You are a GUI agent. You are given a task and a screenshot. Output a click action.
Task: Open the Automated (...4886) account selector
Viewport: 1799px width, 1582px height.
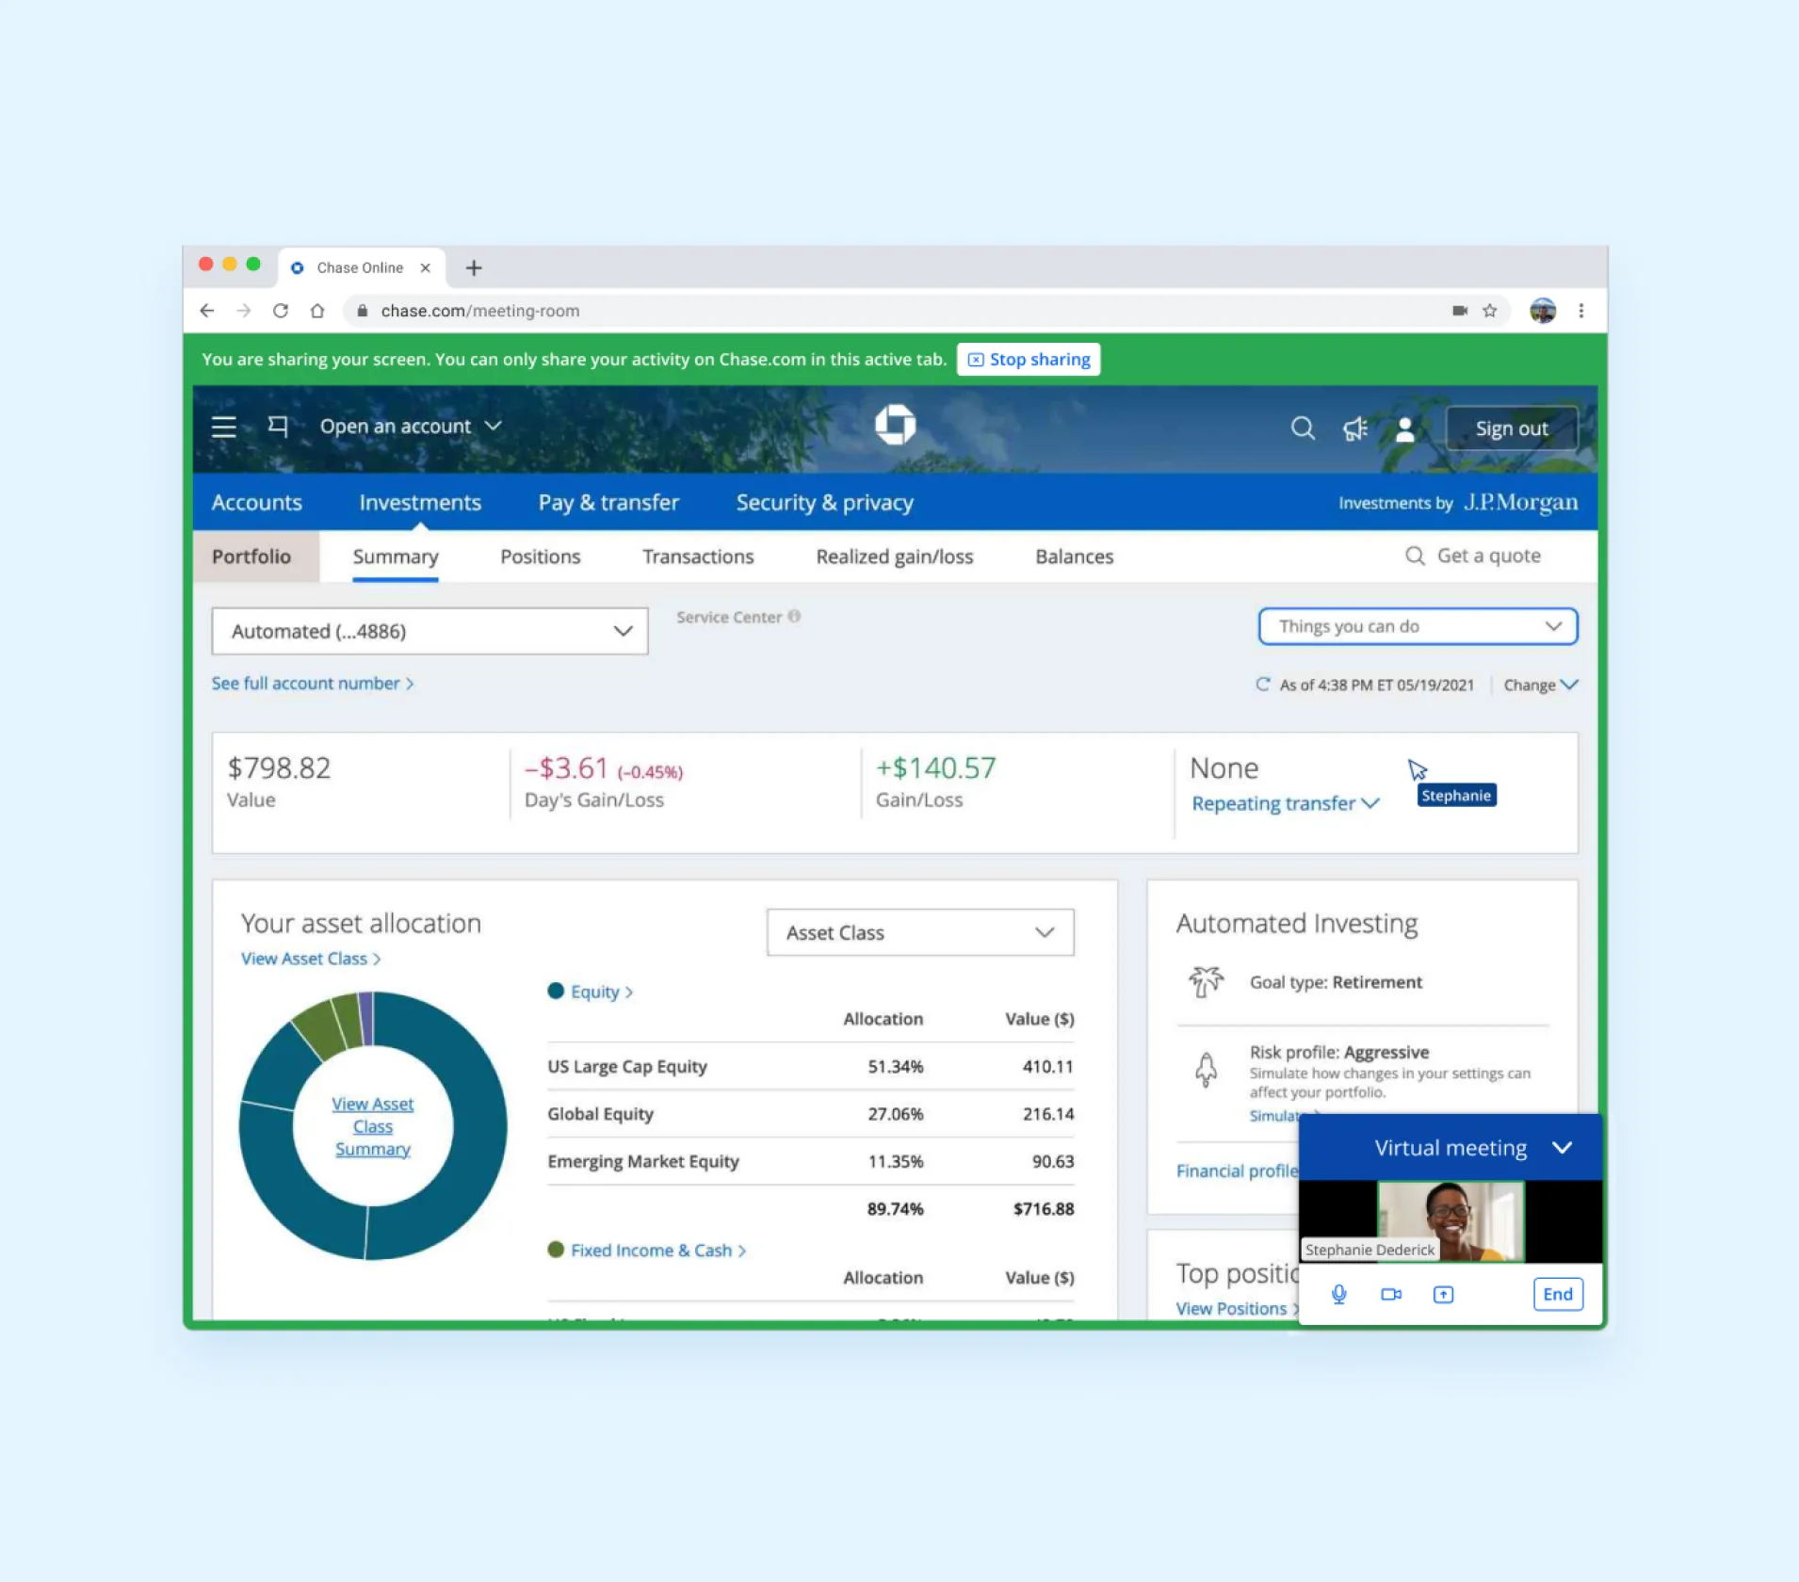coord(429,631)
